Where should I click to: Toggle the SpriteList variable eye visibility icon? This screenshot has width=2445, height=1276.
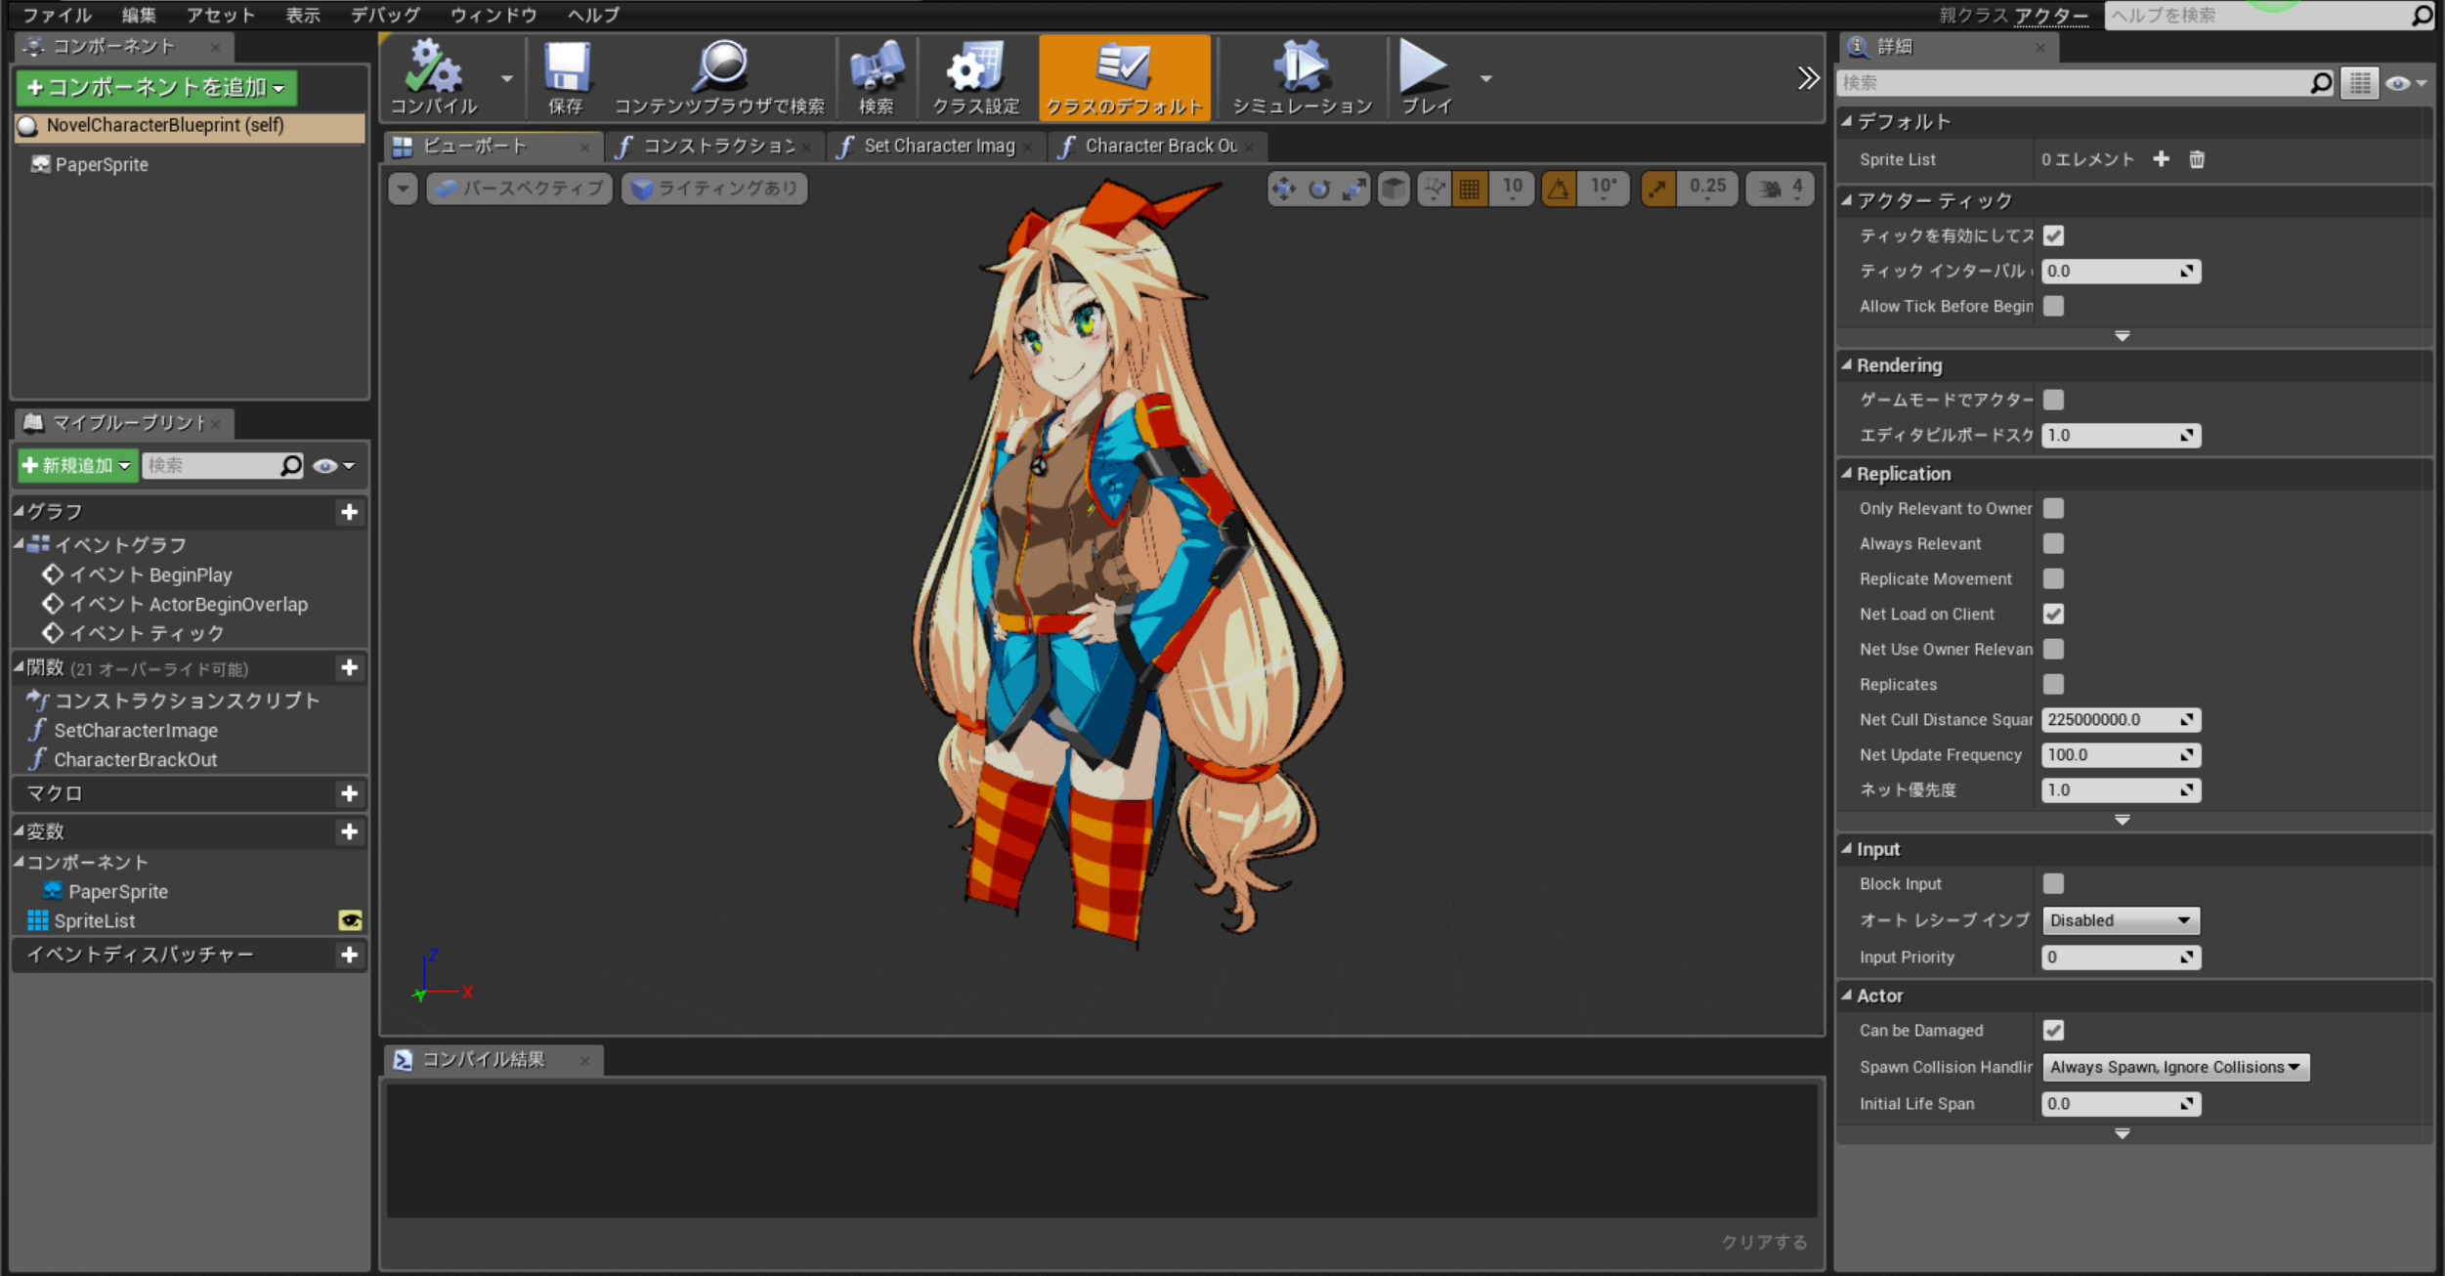pyautogui.click(x=350, y=920)
